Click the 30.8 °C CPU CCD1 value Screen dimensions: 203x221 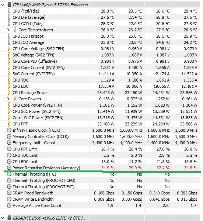[163, 24]
